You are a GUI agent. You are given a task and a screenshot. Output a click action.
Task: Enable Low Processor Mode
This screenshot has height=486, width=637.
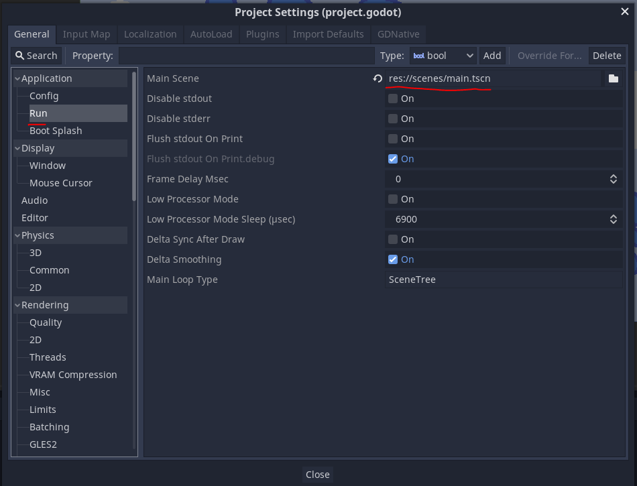pyautogui.click(x=392, y=199)
